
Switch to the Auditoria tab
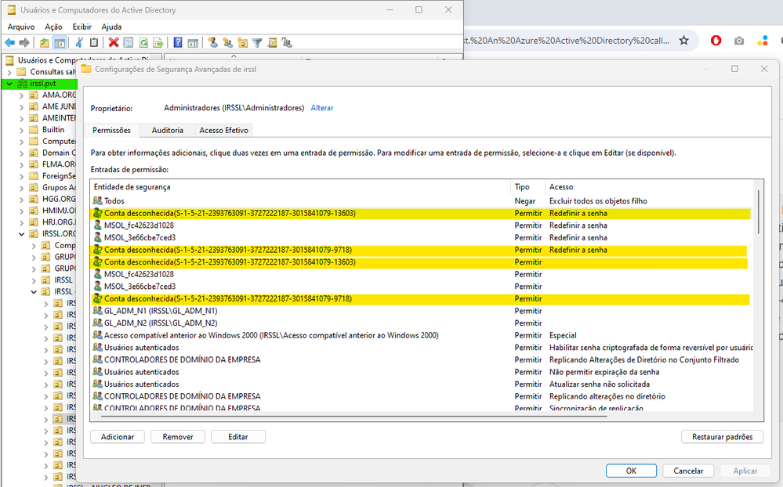click(167, 130)
